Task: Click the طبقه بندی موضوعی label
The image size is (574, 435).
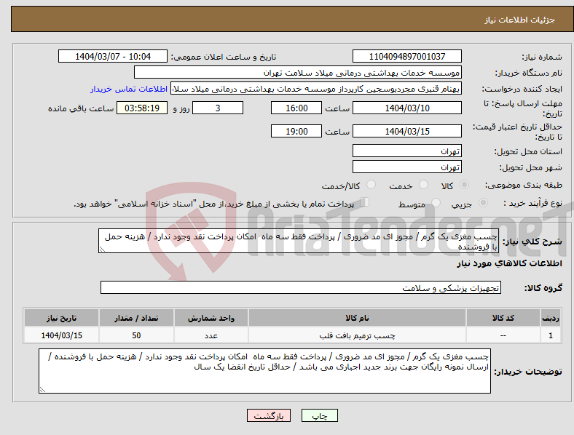Action: (x=524, y=185)
